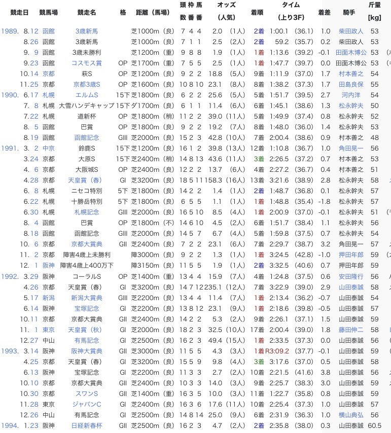Open the blue 京都 link in 10.14 row

tap(49, 74)
